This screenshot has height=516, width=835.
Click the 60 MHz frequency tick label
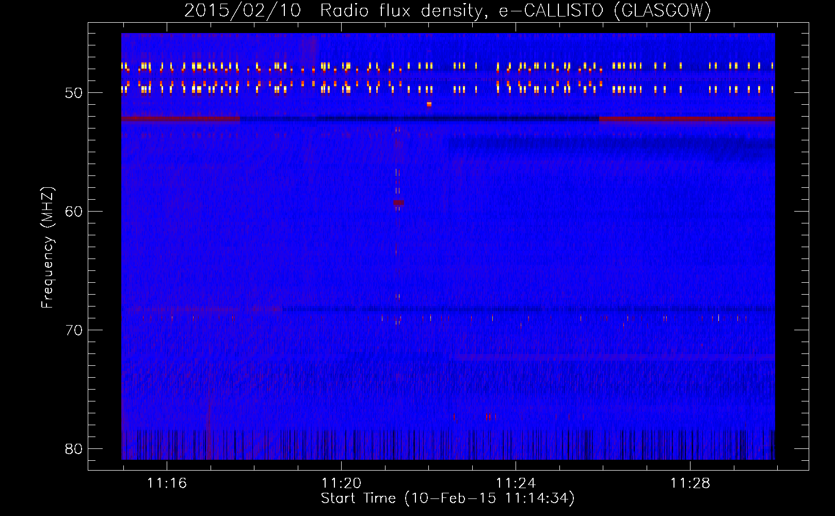point(74,212)
